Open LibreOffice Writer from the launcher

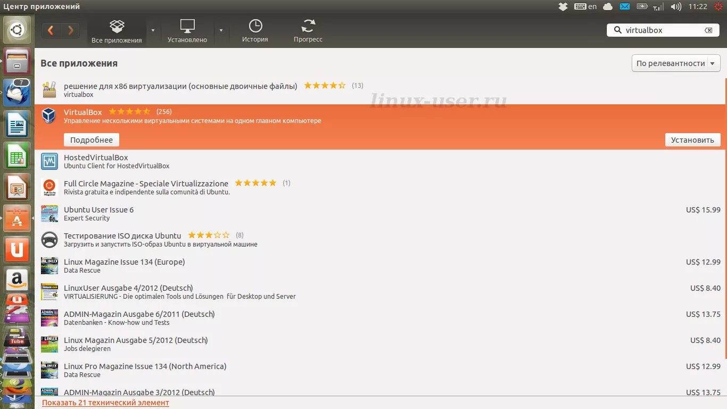(17, 124)
